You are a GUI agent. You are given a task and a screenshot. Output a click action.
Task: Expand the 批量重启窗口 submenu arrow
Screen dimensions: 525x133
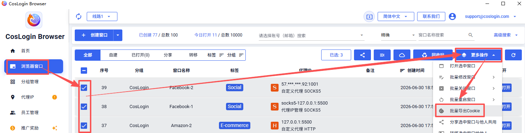pos(493,100)
